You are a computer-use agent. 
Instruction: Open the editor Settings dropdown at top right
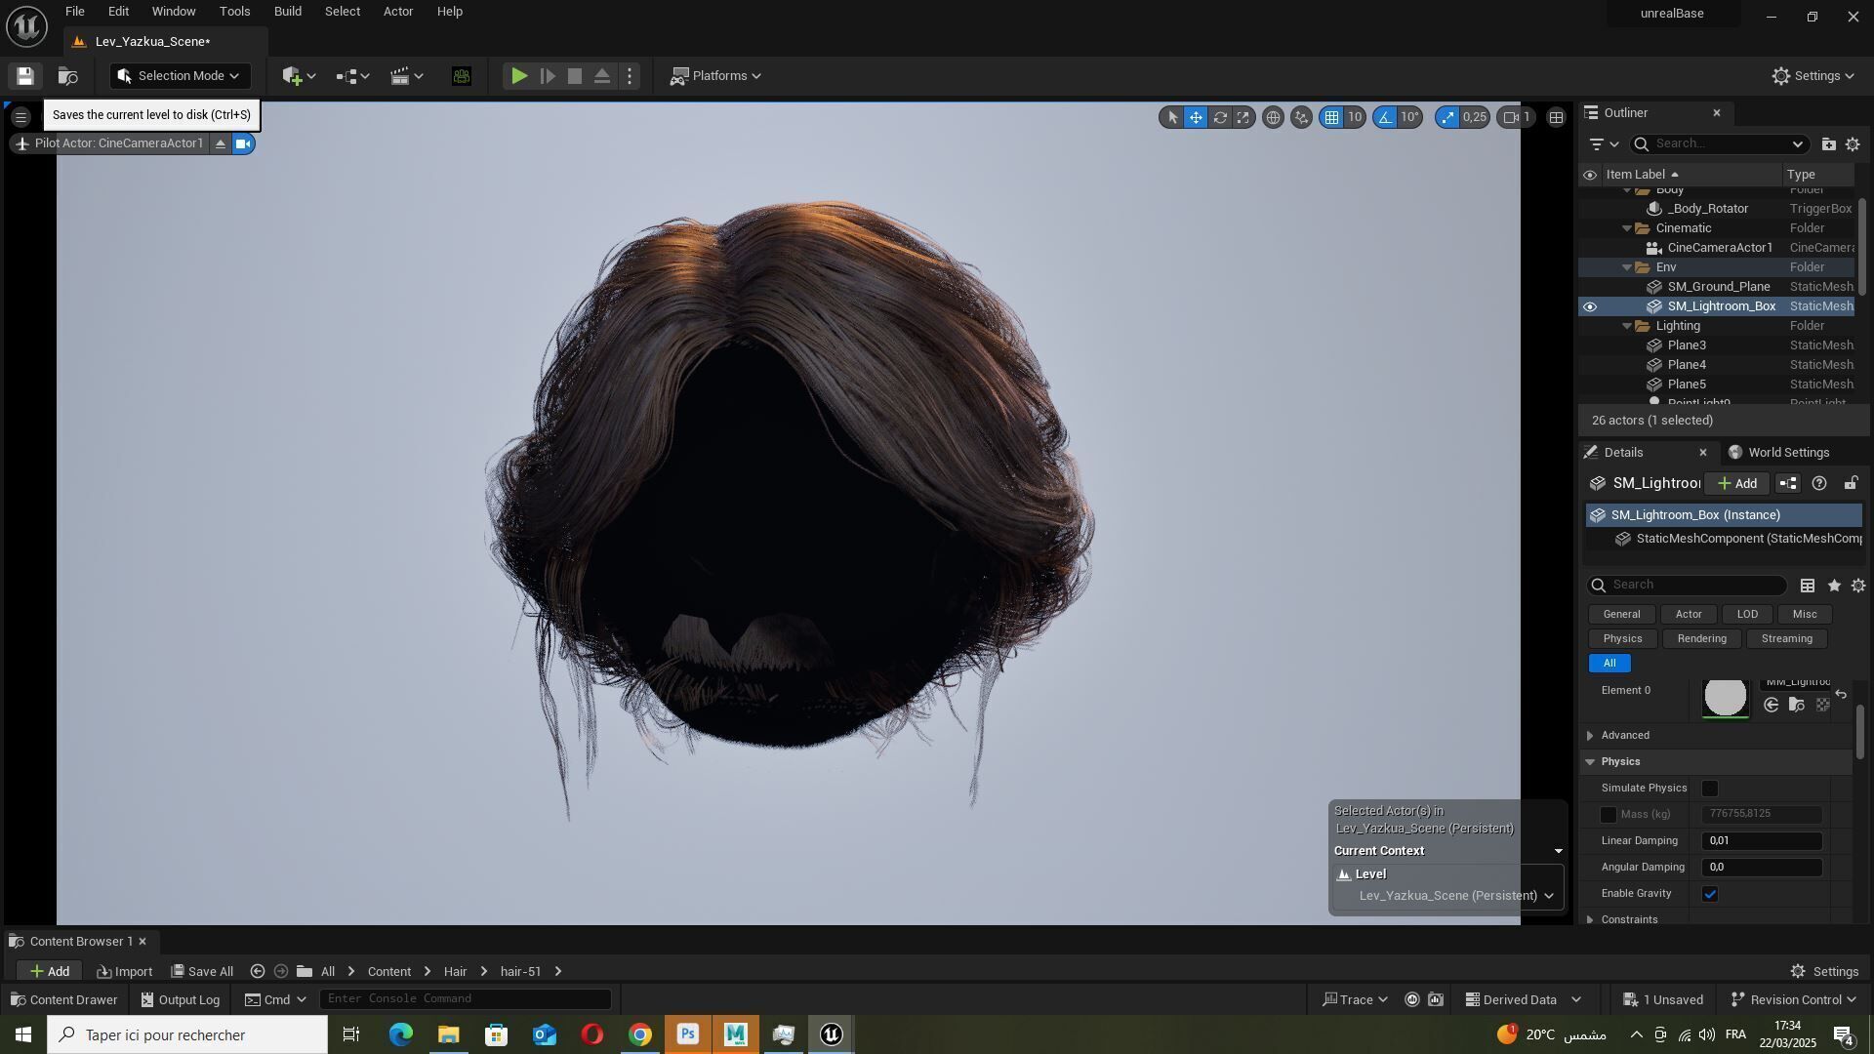(x=1813, y=76)
